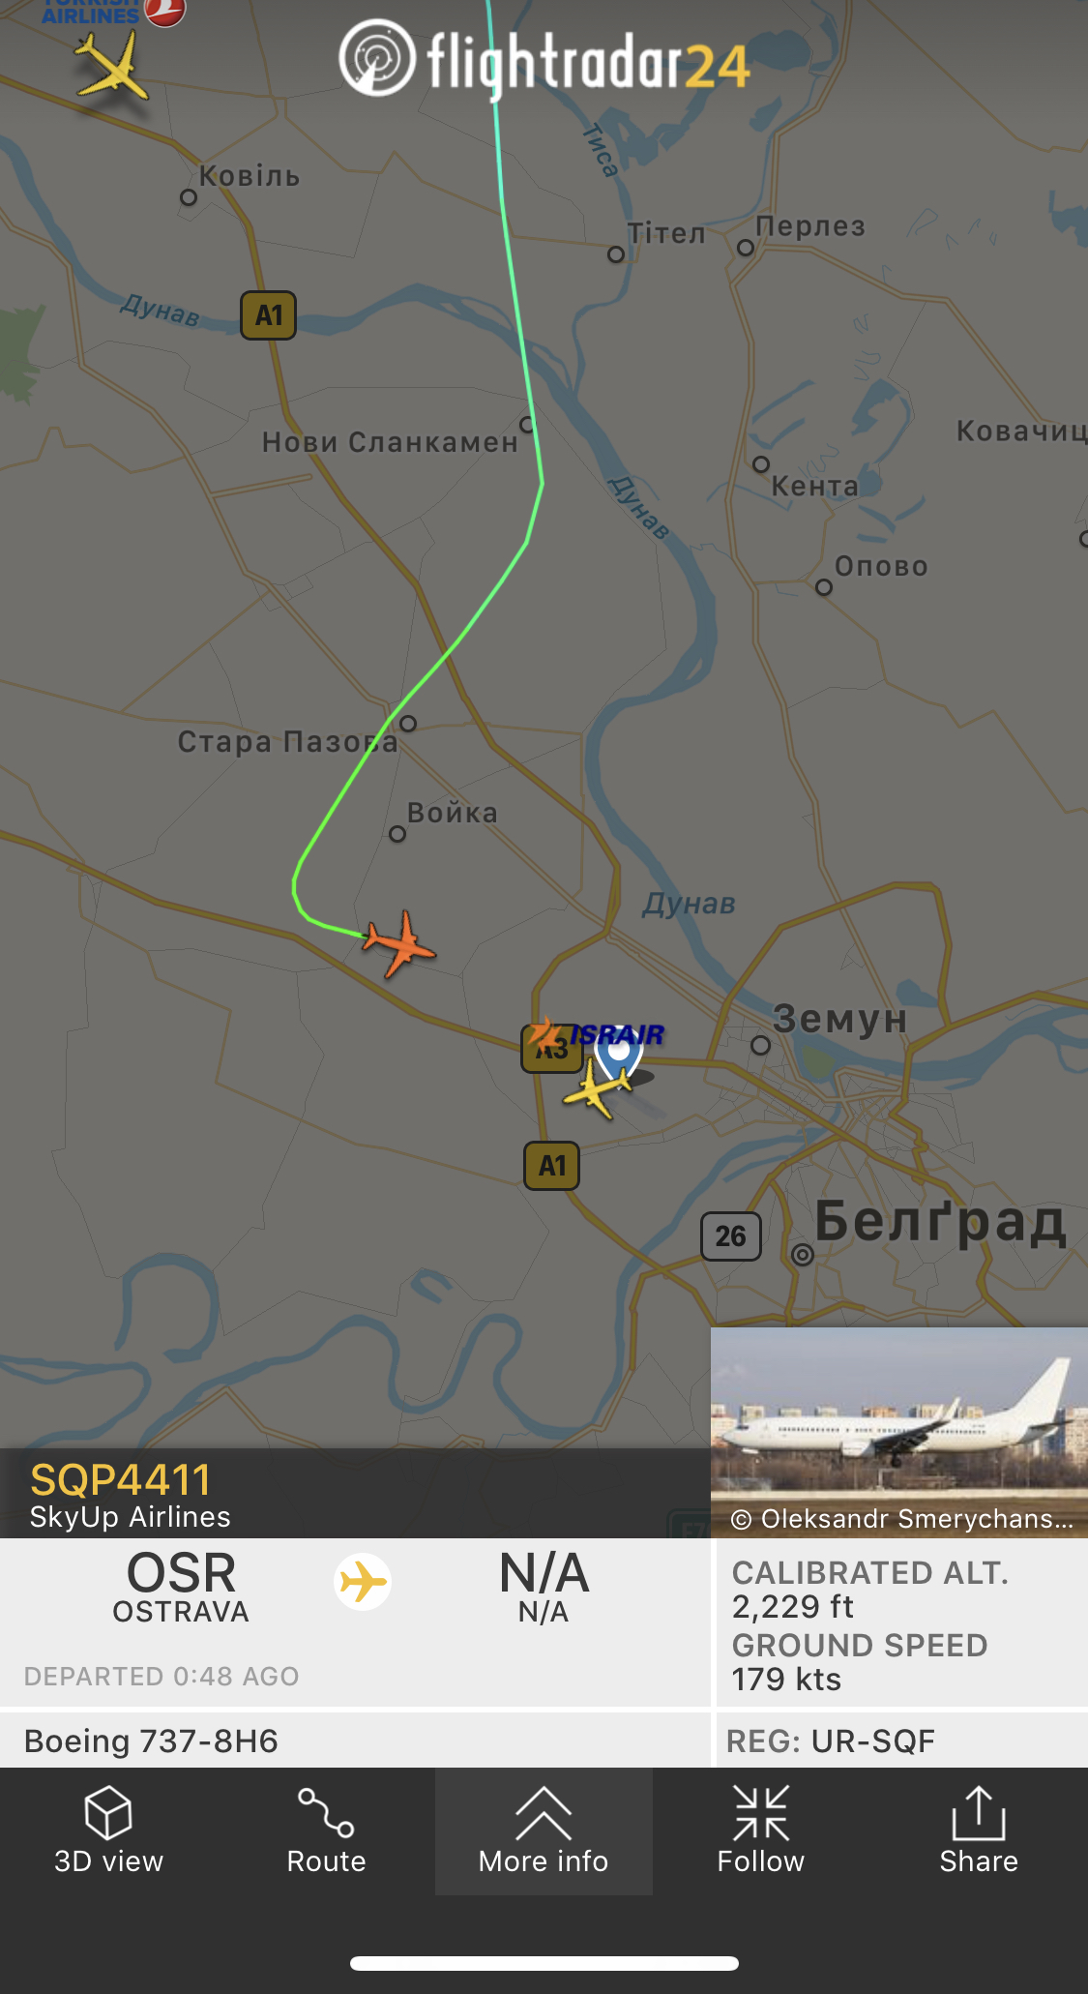Open the Share icon
Screen dimensions: 1088x1994
pos(979,1812)
